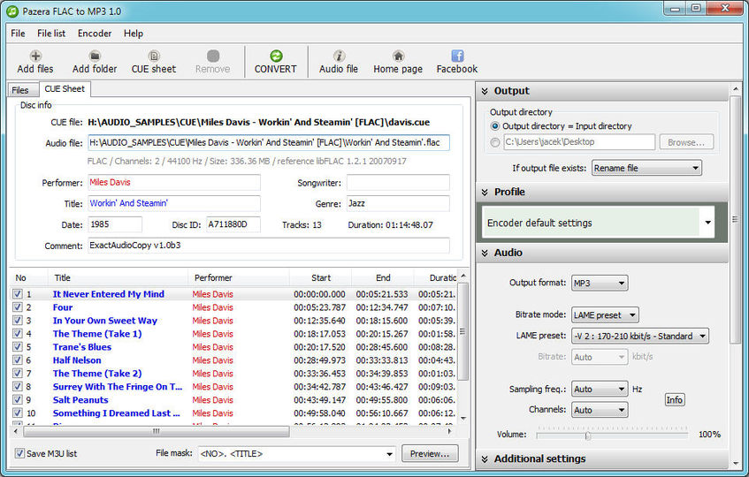Select Output directory = Input directory radio
The height and width of the screenshot is (477, 749).
click(495, 126)
